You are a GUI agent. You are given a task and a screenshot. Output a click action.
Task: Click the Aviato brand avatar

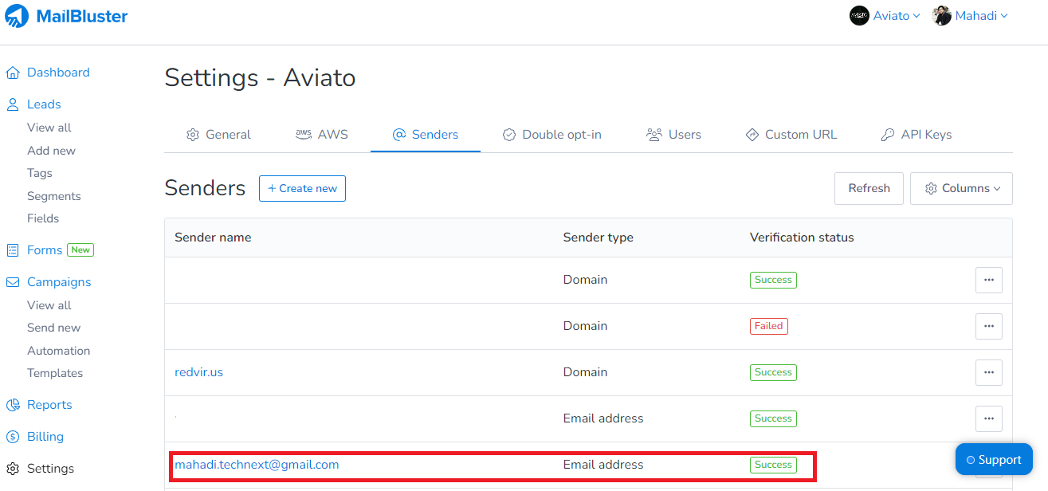pyautogui.click(x=859, y=16)
